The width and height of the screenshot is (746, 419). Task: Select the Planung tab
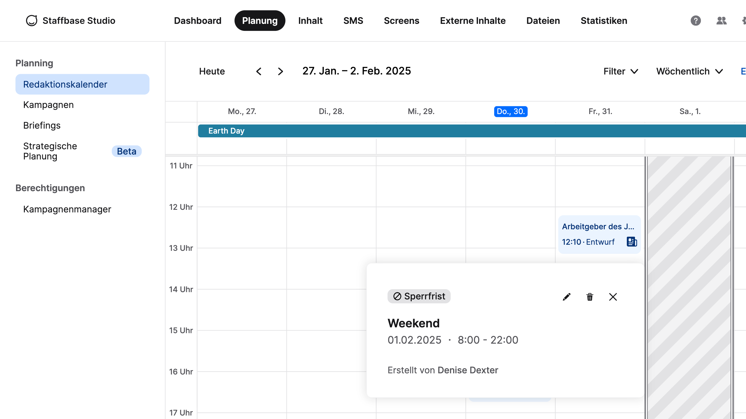pyautogui.click(x=260, y=21)
